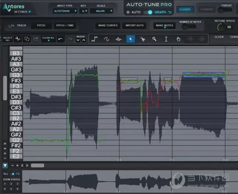Screen dimensions: 238x194
Task: Collapse the overview waveform panel triangle
Action: click(x=5, y=165)
